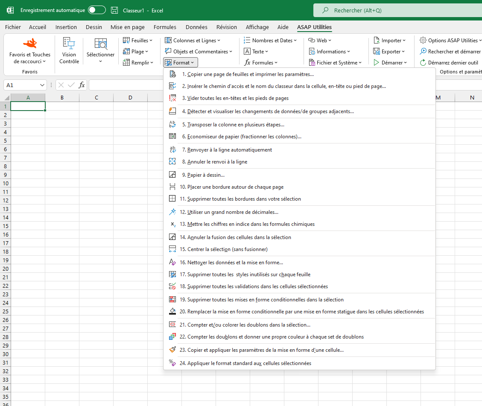The height and width of the screenshot is (406, 482).
Task: Click the Rechercher et démarrer icon
Action: tap(423, 51)
